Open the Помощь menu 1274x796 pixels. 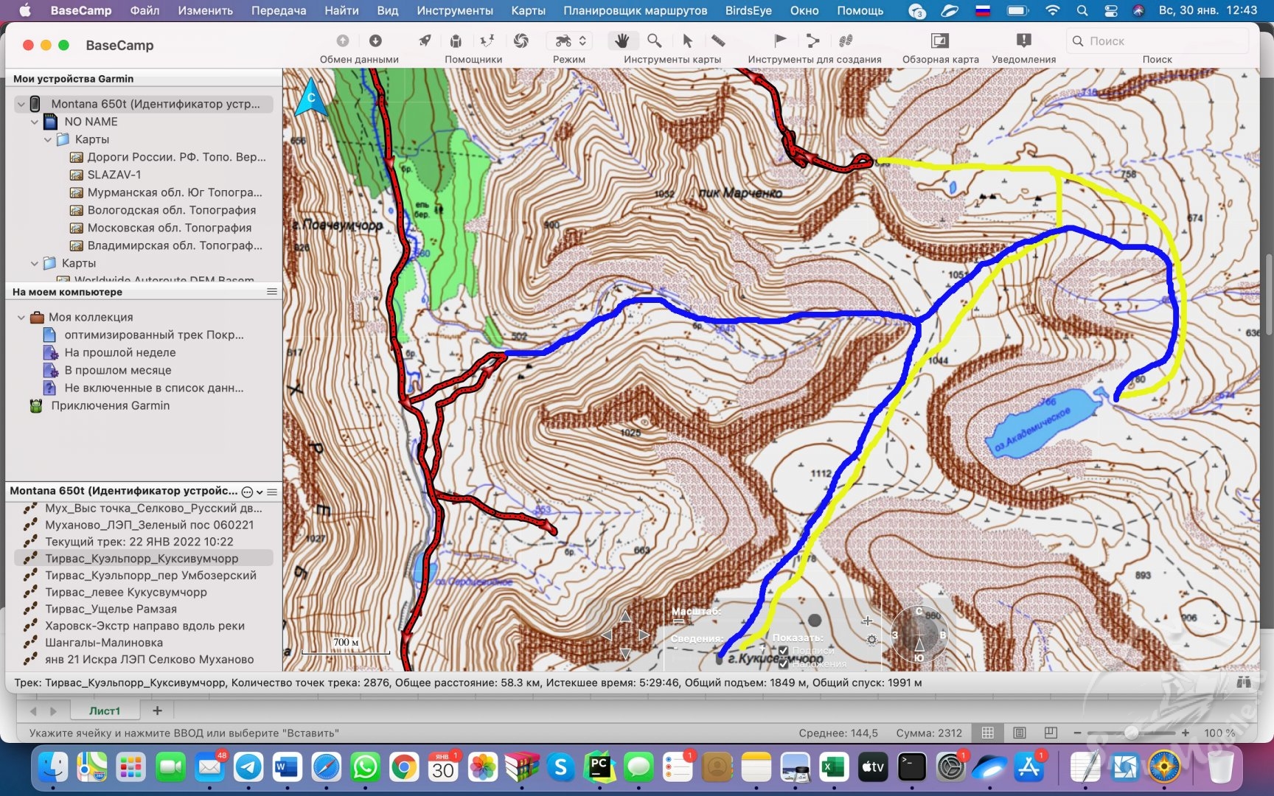coord(860,10)
